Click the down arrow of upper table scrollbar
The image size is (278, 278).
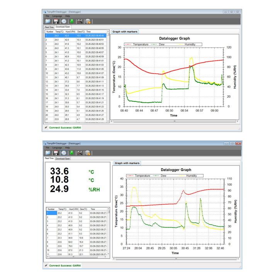coord(108,121)
